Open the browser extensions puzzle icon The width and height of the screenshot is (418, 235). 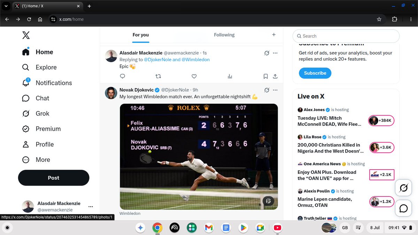(395, 19)
